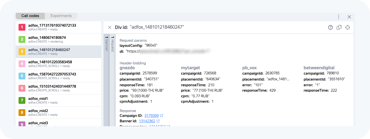Open the Experiments tab
Viewport: 370px width, 139px height.
61,16
